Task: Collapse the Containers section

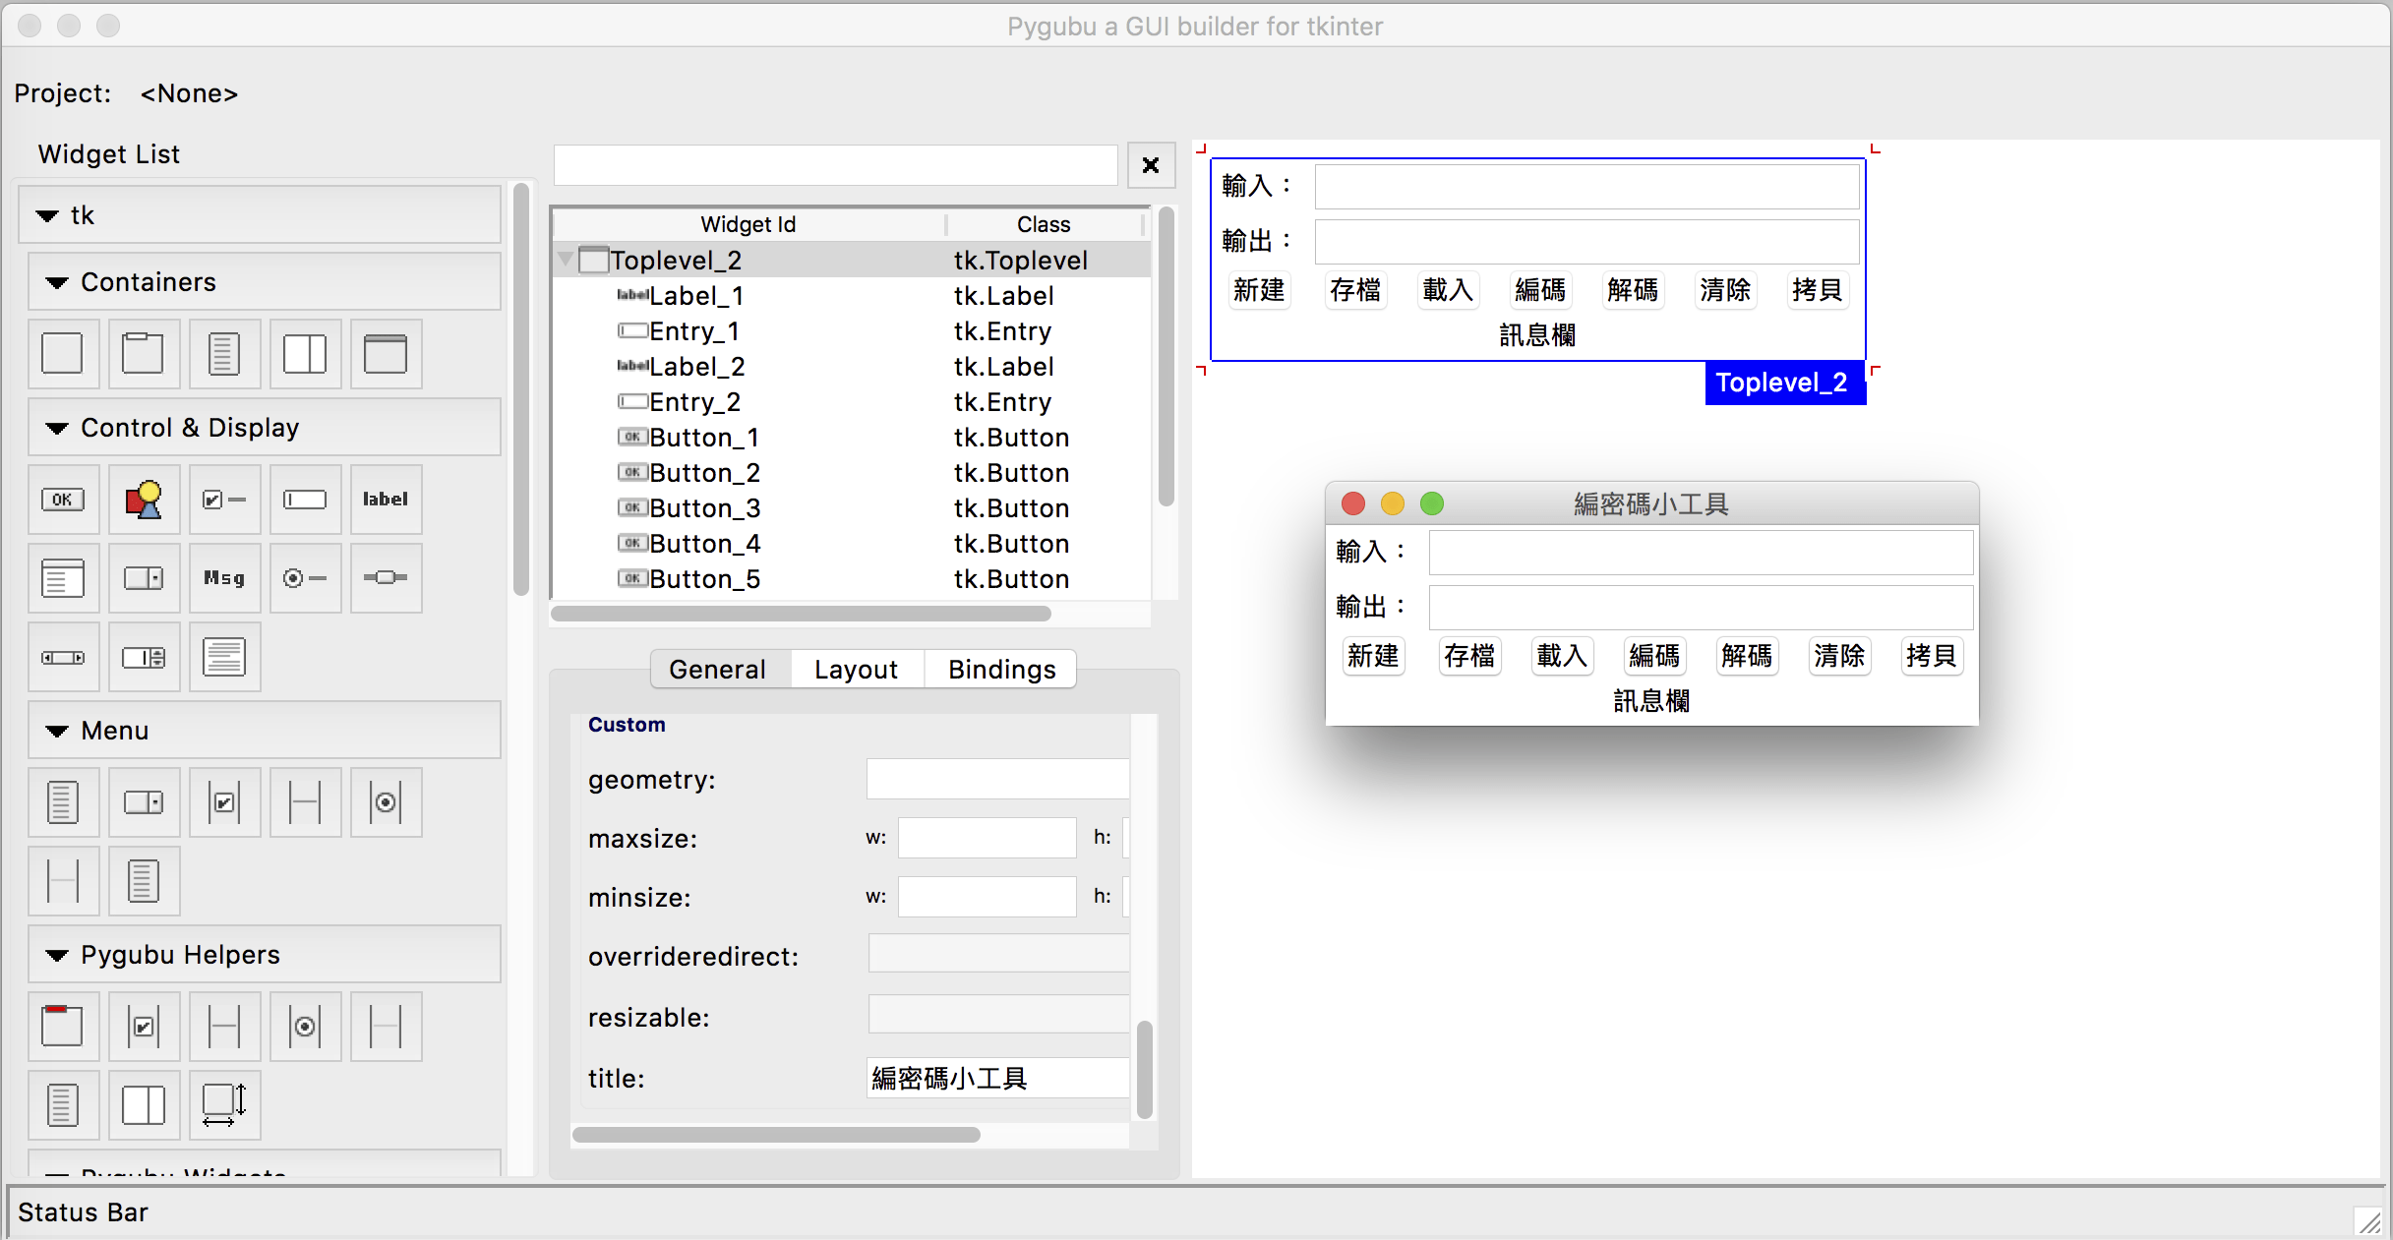Action: 57,283
